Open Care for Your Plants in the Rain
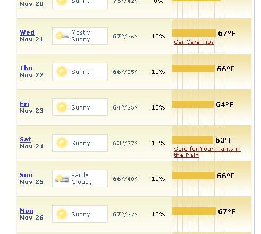The image size is (261, 234). coord(207,152)
